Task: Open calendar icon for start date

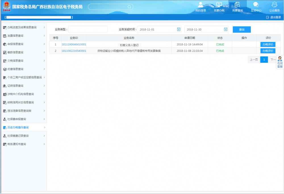Action: coord(179,29)
